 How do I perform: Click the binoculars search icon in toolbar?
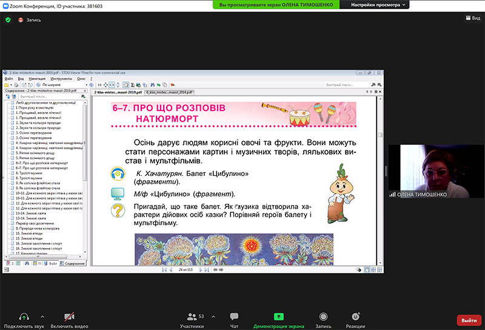click(x=153, y=85)
